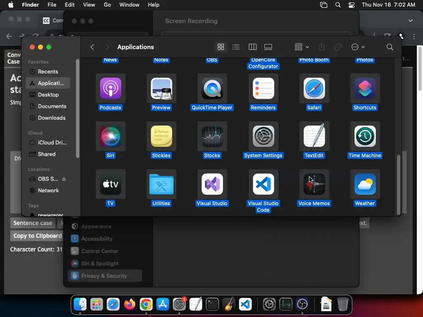
Task: Open the View menu
Action: [89, 5]
